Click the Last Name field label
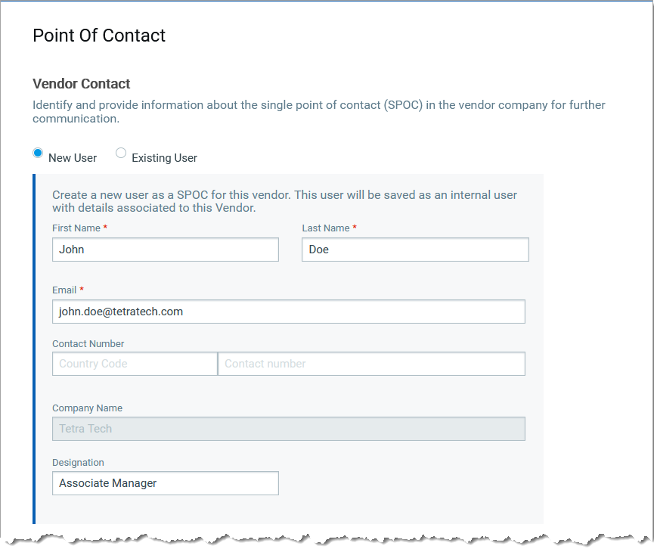The height and width of the screenshot is (552, 654). [x=325, y=228]
